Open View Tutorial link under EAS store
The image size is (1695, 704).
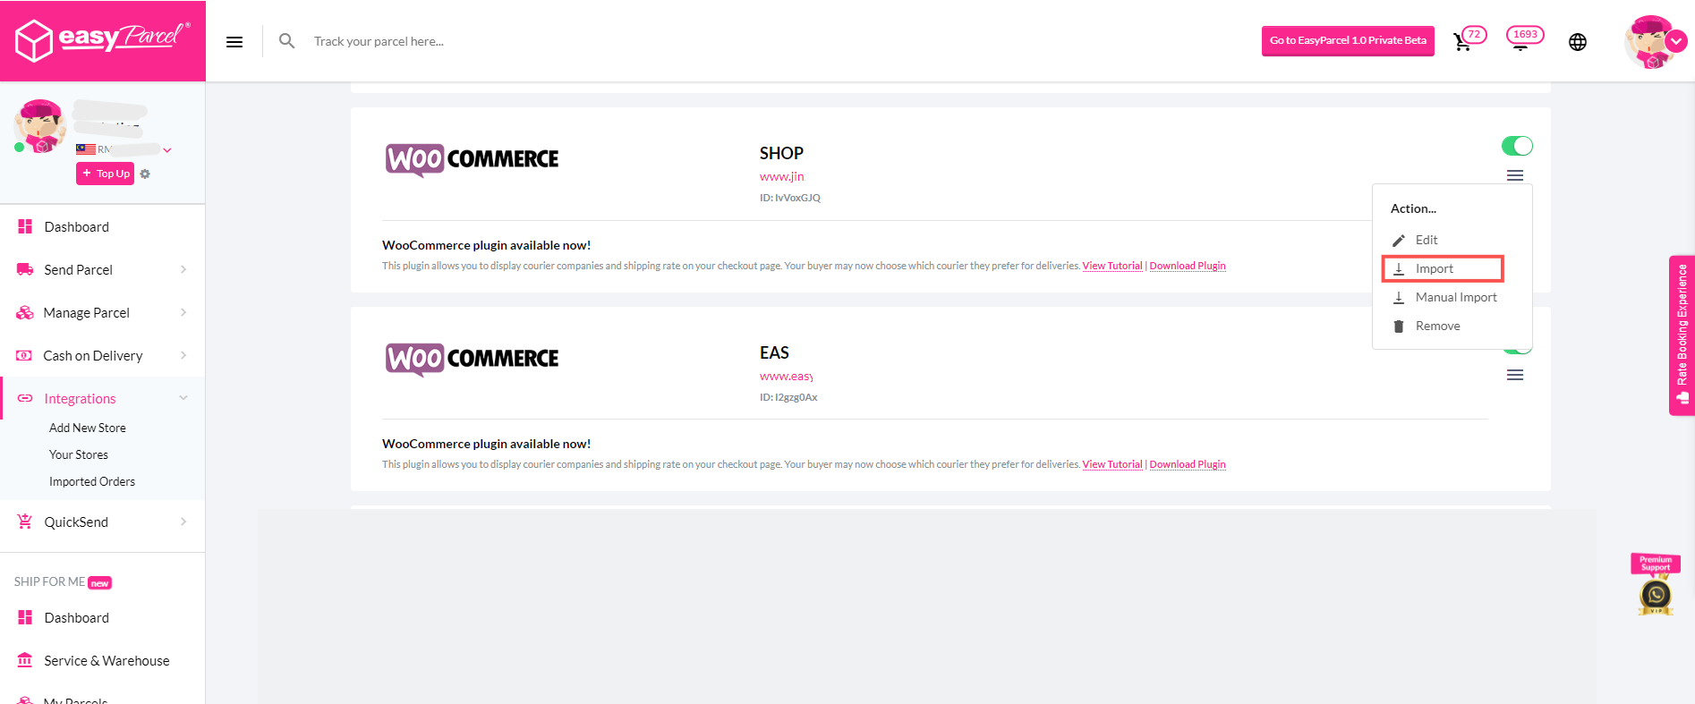tap(1112, 464)
